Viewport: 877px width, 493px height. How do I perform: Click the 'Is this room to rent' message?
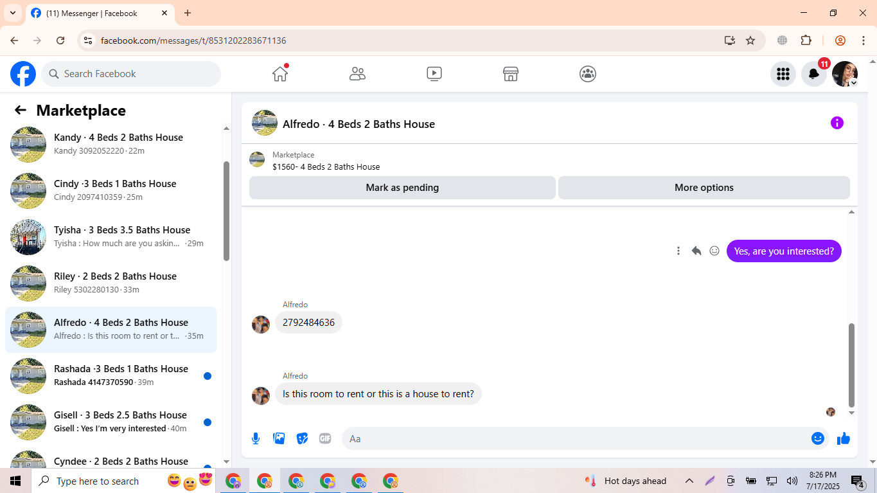tap(378, 394)
